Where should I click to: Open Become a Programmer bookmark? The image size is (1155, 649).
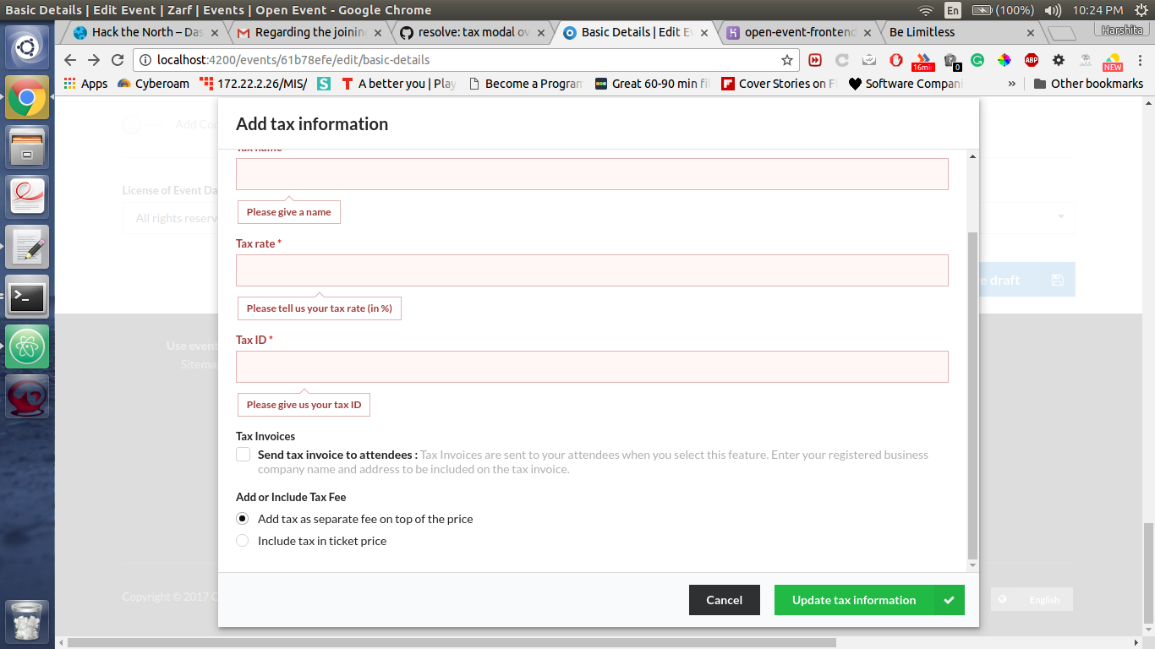click(x=525, y=84)
